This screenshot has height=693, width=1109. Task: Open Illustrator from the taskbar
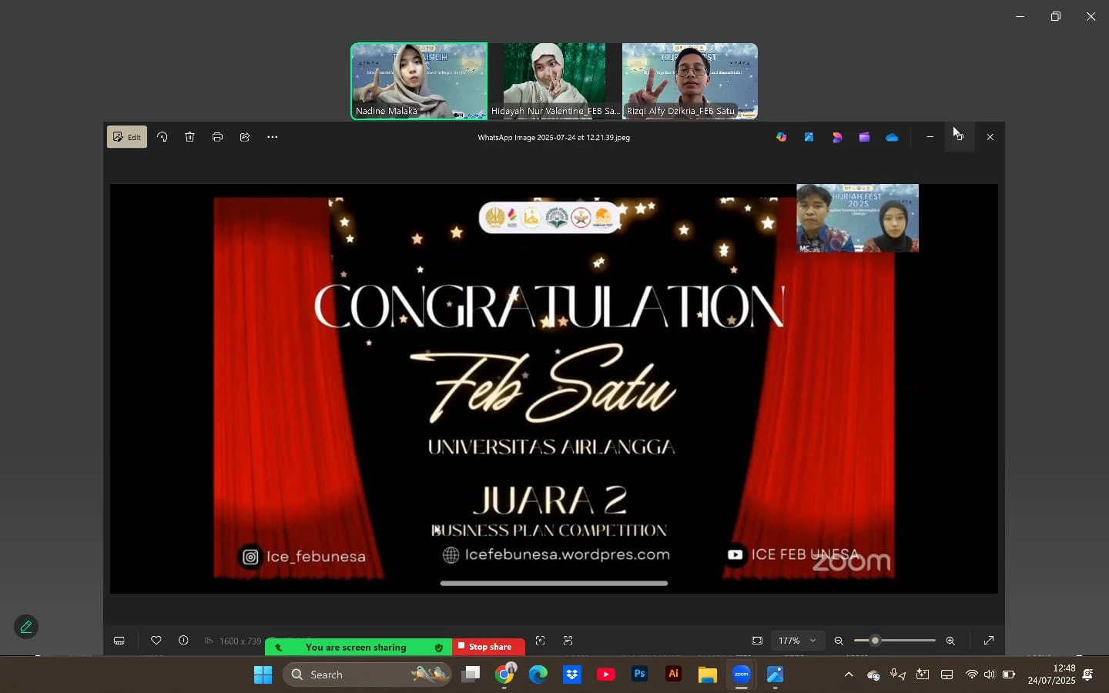[674, 675]
